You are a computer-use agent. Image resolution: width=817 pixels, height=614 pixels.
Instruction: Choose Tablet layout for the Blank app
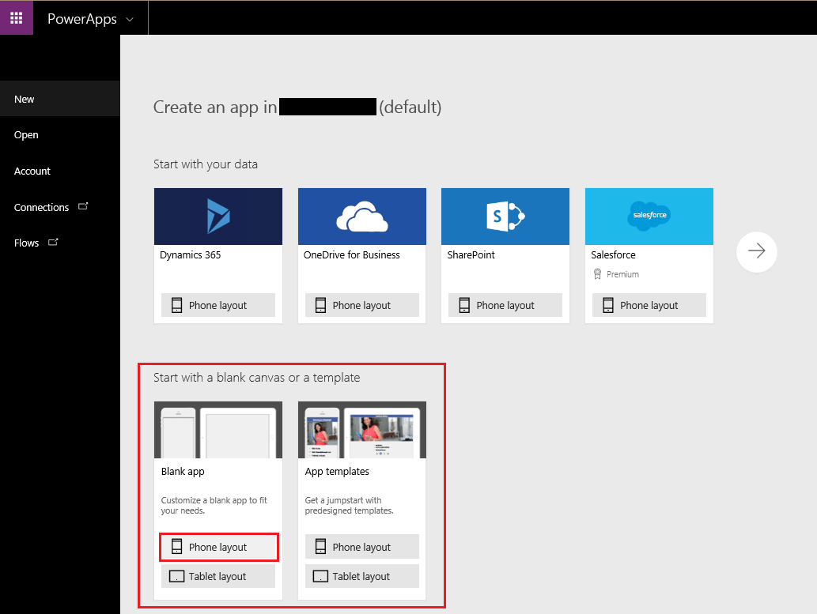[x=218, y=576]
